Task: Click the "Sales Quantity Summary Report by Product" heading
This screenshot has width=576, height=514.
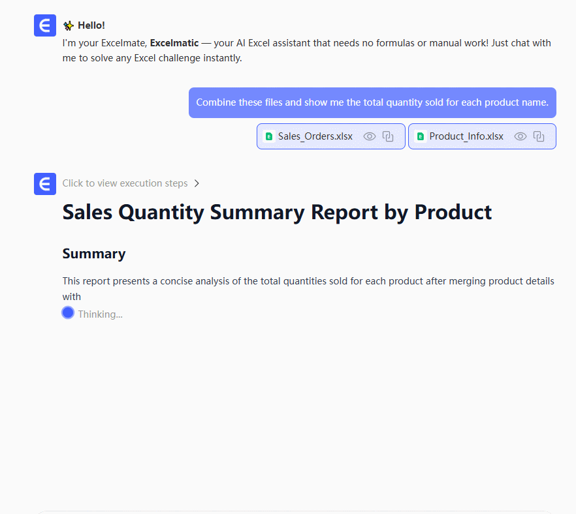Action: point(277,213)
